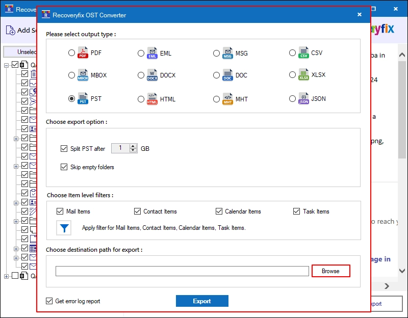408x318 pixels.
Task: Click the DOCX file format icon
Action: 152,75
